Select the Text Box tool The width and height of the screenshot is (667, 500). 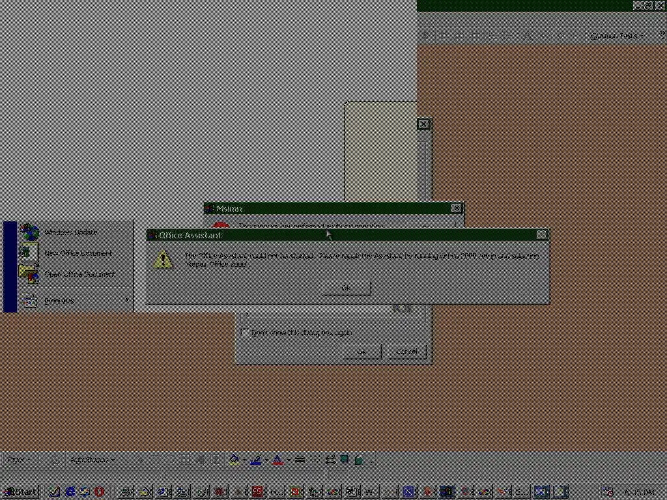(184, 460)
